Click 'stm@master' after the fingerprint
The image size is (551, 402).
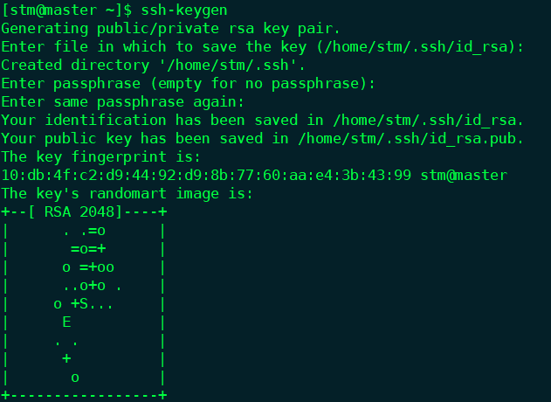point(464,175)
